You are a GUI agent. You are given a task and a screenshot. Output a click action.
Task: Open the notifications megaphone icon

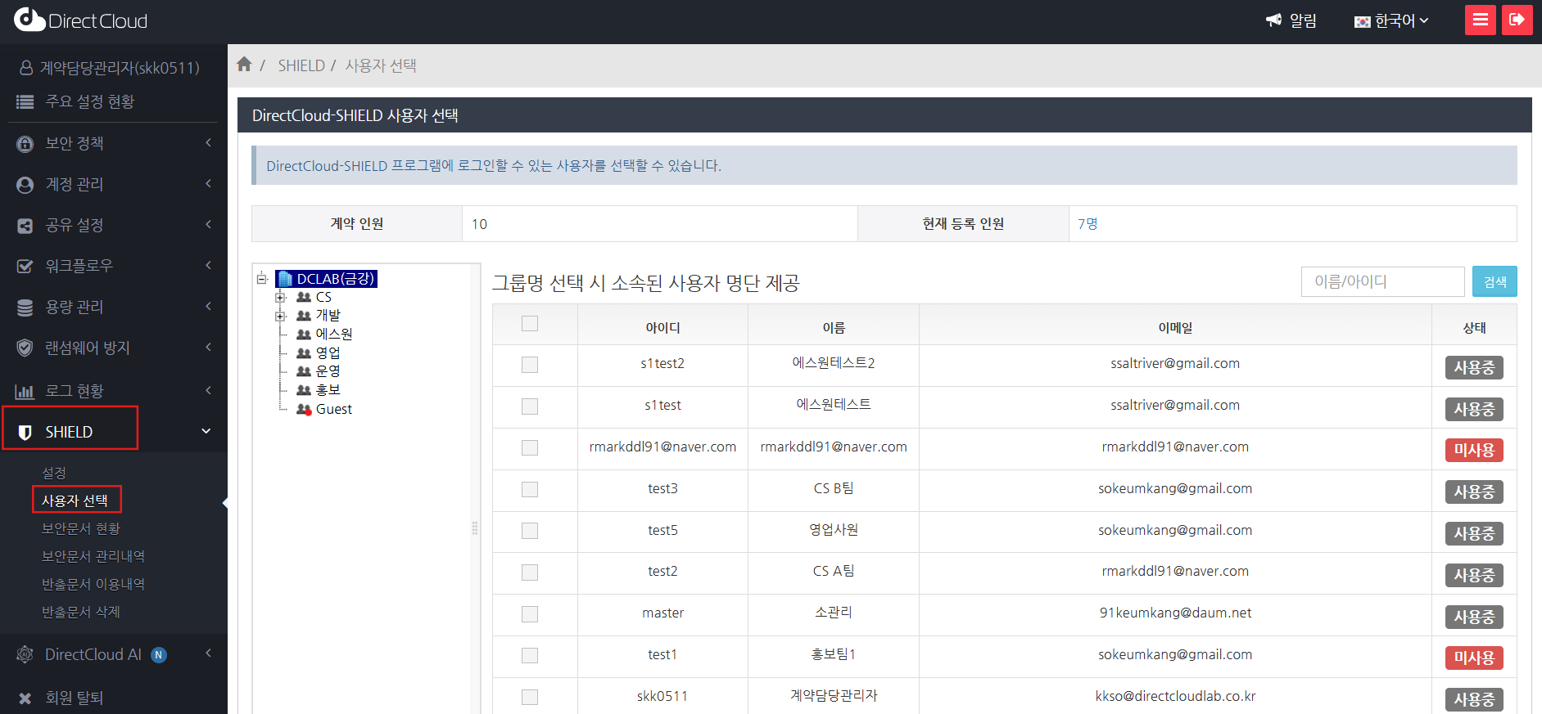point(1273,20)
